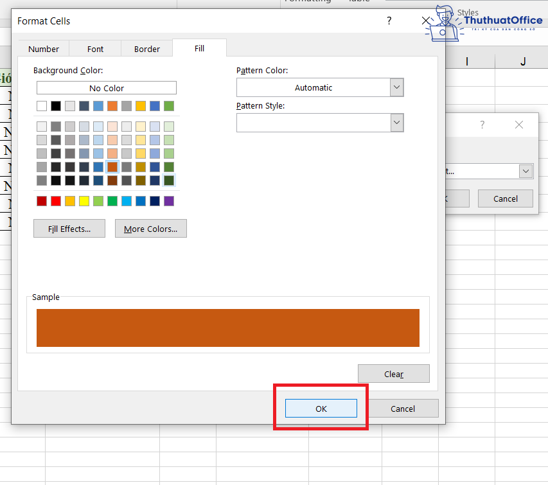Confirm the fill with OK
Viewport: 548px width, 485px height.
[321, 409]
